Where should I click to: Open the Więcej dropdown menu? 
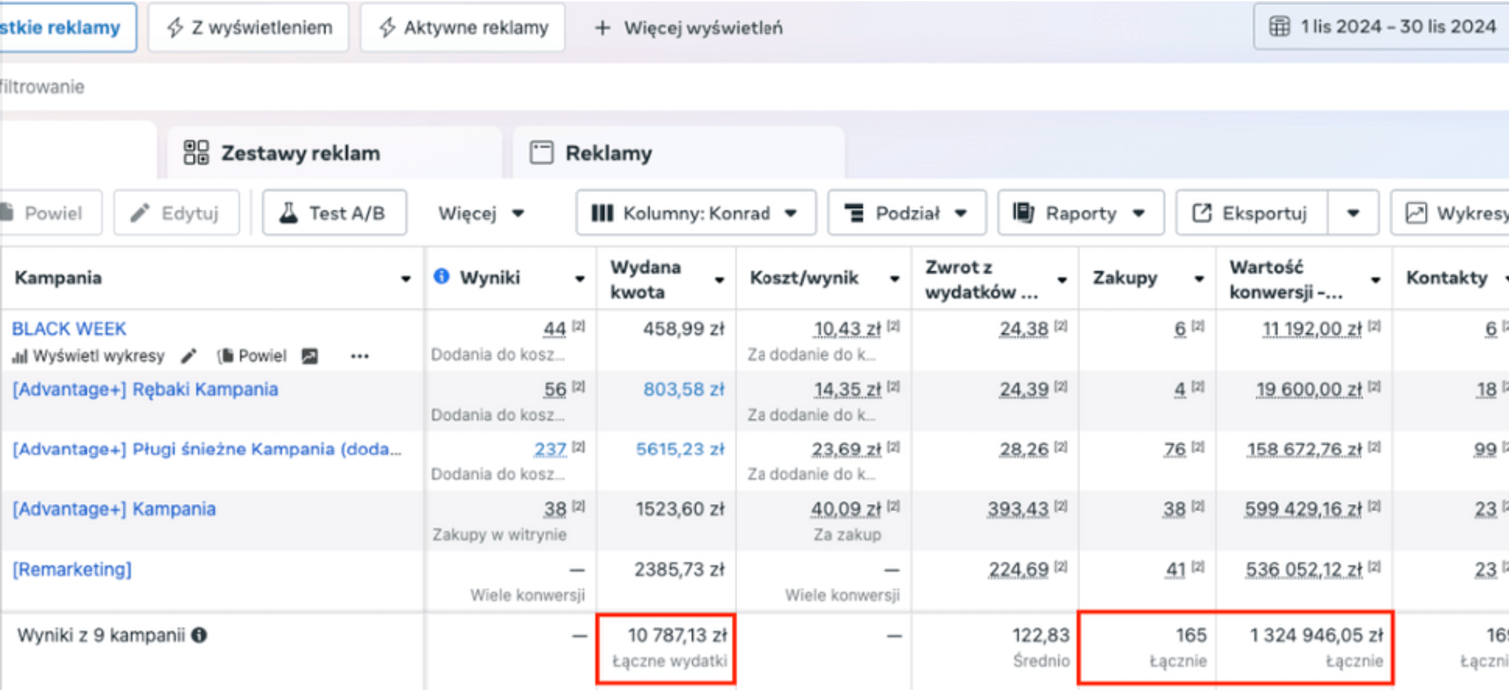(481, 213)
